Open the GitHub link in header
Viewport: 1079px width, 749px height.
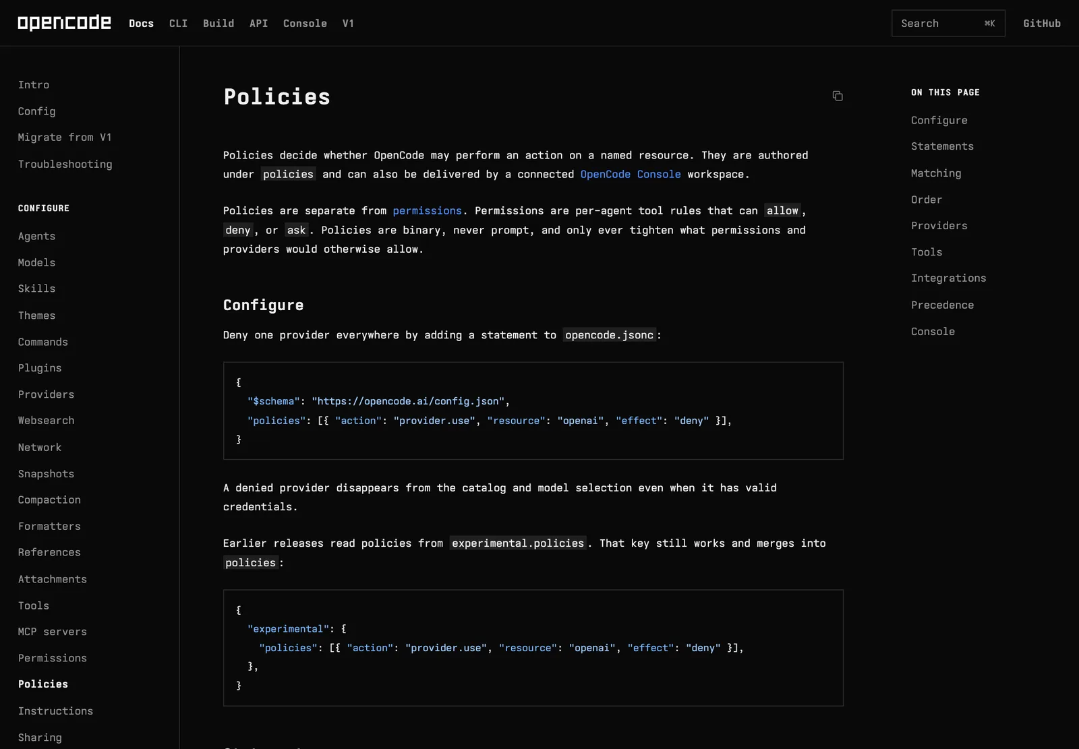coord(1042,23)
